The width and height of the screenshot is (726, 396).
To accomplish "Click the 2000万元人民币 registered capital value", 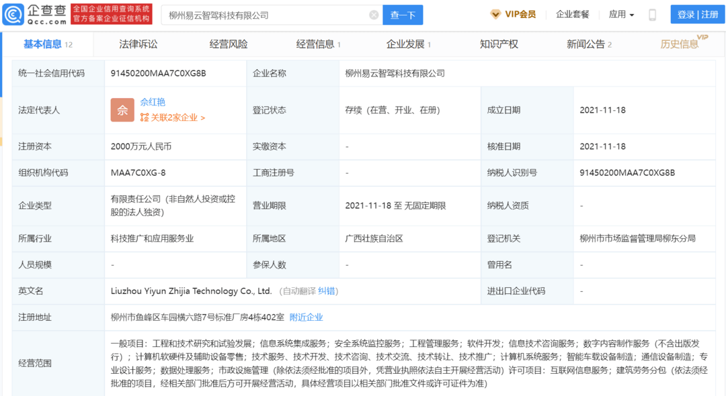I will [x=141, y=146].
